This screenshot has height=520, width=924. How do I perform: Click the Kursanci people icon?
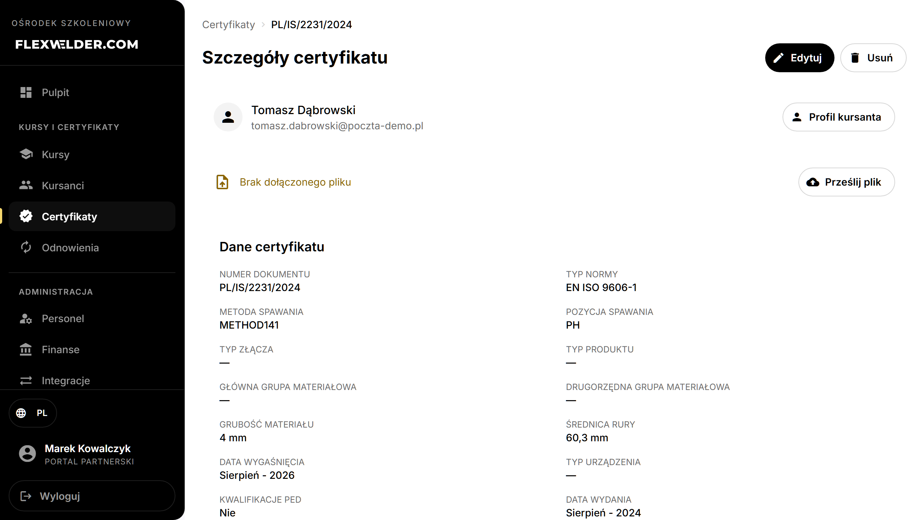coord(26,185)
